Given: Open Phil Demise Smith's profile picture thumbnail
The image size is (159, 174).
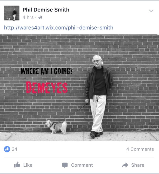Looking at the screenshot, I should pyautogui.click(x=12, y=13).
